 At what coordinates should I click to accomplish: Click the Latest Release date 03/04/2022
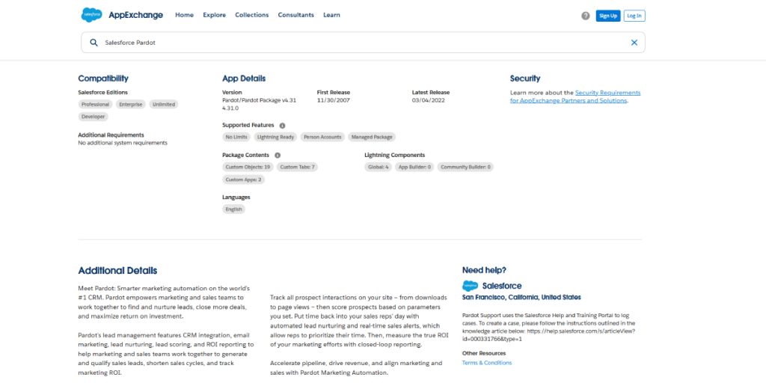(x=429, y=101)
